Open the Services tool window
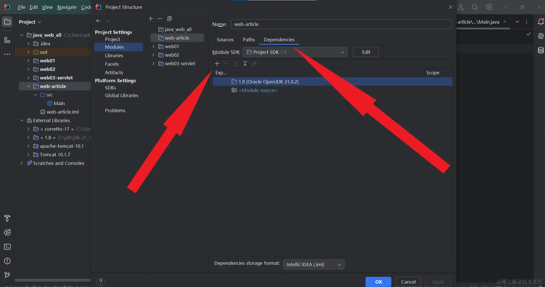545x287 pixels. (x=7, y=232)
